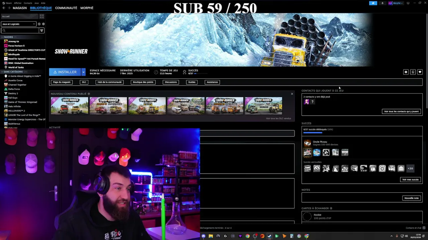This screenshot has width=428, height=240.
Task: Click Voir tous les contacts qui y jouent
Action: pos(401,111)
